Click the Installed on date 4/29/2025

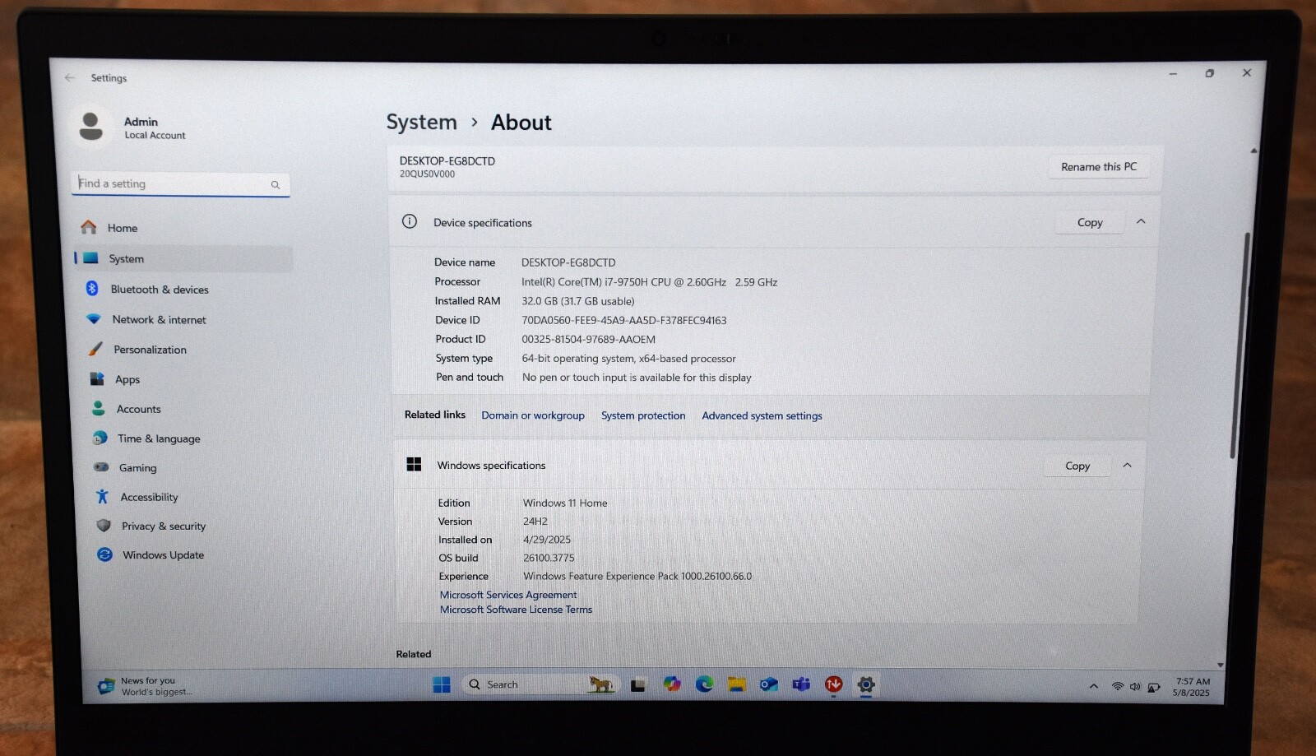[547, 540]
